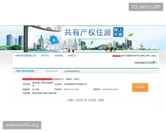
Task: Jump to 末页 last page
Action: pos(101,100)
